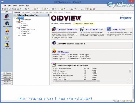135x103 pixels.
Task: Open the Tools menu
Action: tap(15, 6)
